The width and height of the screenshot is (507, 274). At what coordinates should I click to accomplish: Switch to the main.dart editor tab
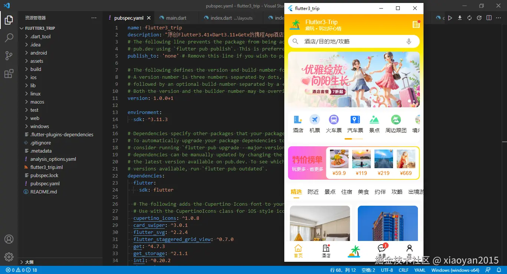177,17
